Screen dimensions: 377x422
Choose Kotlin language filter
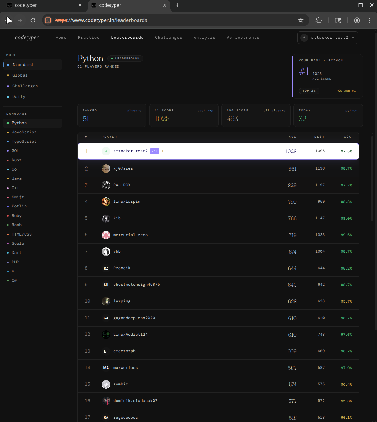[x=32, y=206]
